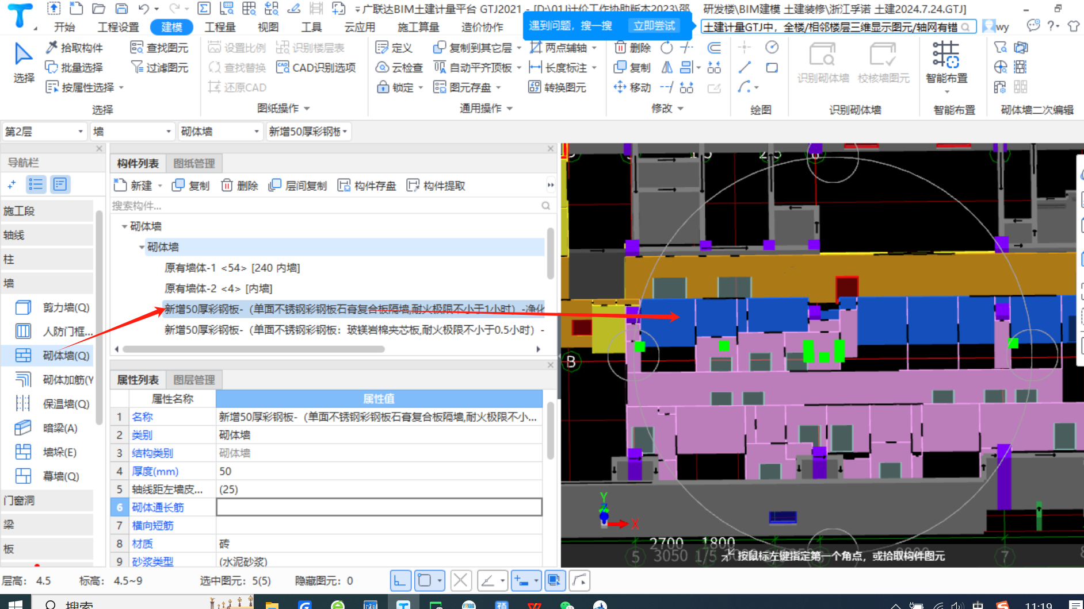Toggle orthogonal mode icon in status bar
Screen dimensions: 1084x609
pos(400,581)
